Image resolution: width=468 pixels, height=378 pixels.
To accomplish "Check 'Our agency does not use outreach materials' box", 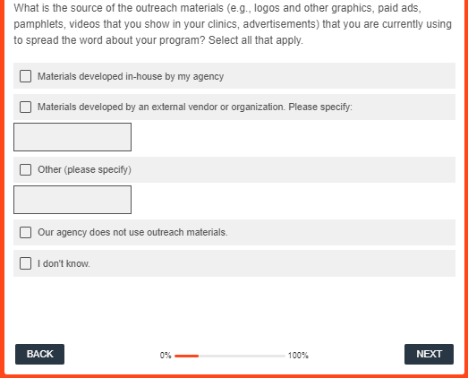I will point(25,232).
